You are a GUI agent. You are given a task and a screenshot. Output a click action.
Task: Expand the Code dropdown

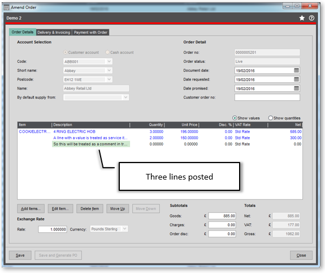pyautogui.click(x=109, y=62)
